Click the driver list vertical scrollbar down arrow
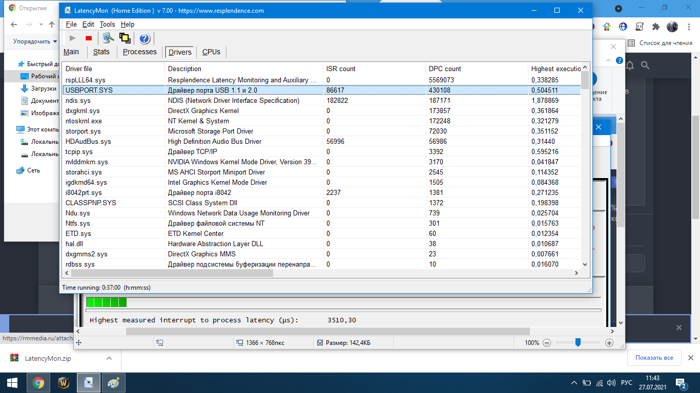Viewport: 700px width, 393px height. tap(585, 264)
